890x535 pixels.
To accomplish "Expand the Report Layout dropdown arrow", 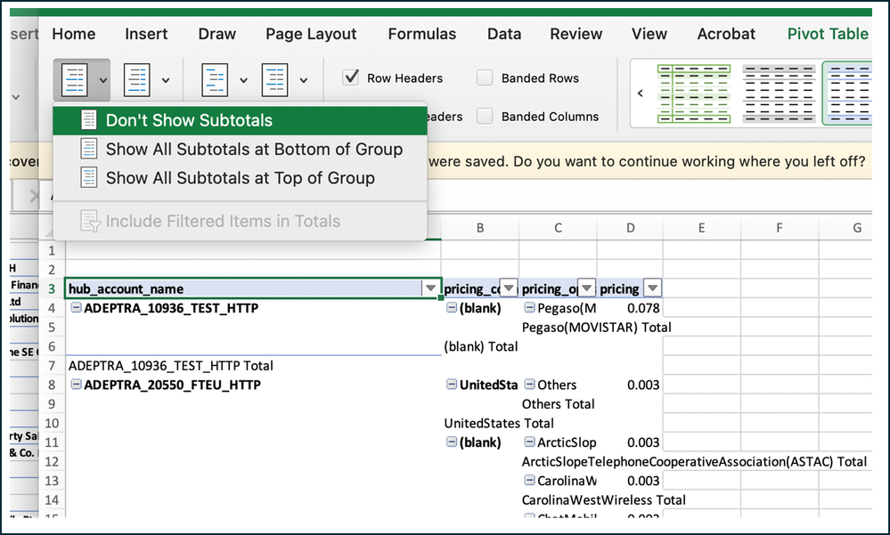I will click(x=243, y=81).
